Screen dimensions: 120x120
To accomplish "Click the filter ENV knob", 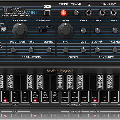I will (66, 50).
